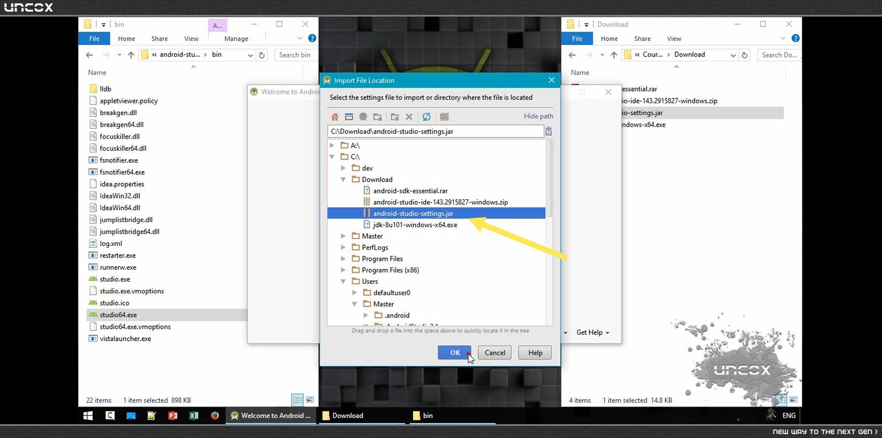Screen dimensions: 882x438
Task: Click the Refresh icon in dialog toolbar
Action: click(x=426, y=117)
